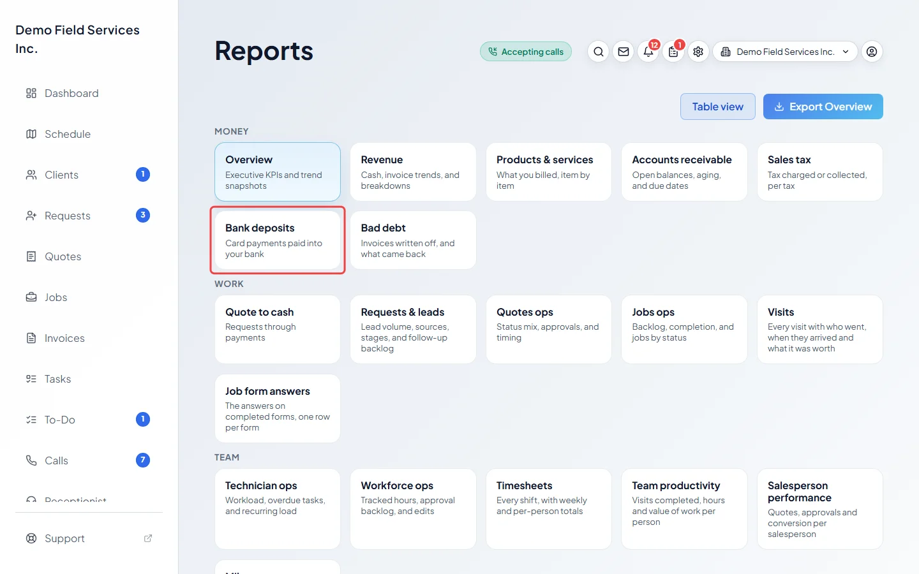
Task: Switch to Table view
Action: click(x=718, y=107)
